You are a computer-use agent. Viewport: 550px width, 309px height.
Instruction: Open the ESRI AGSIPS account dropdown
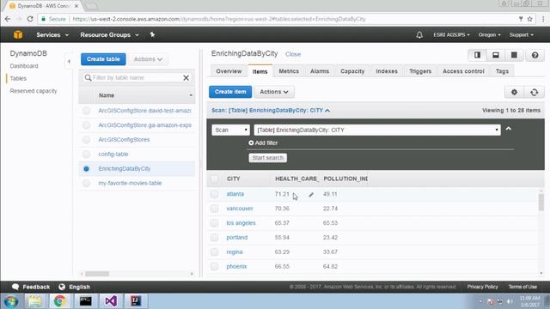[x=451, y=34]
